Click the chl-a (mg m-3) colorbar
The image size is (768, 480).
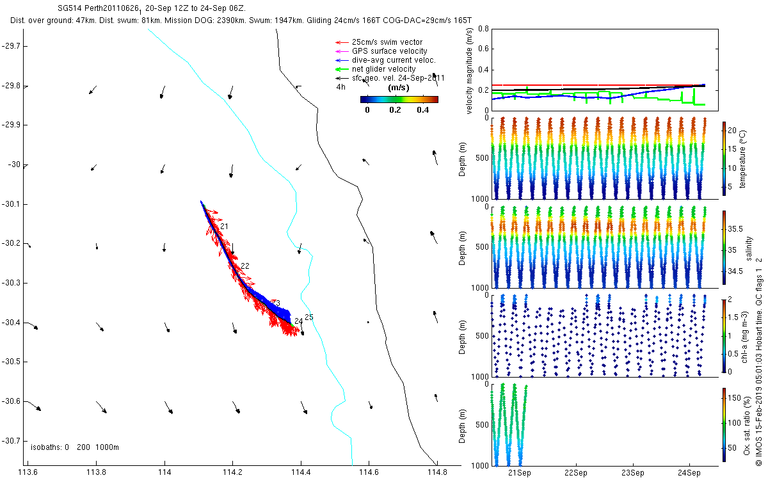pos(724,335)
